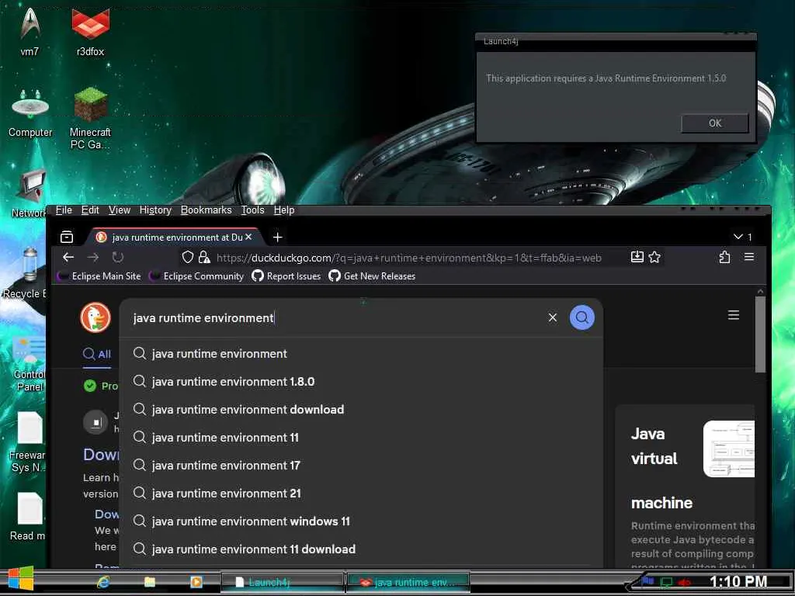Open the File menu in browser

point(64,210)
